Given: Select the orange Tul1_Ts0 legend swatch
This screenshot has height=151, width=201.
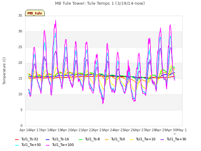Looking at the screenshot, I should click(106, 139).
